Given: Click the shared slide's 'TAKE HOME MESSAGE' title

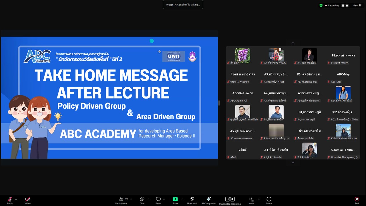Looking at the screenshot, I should (111, 75).
